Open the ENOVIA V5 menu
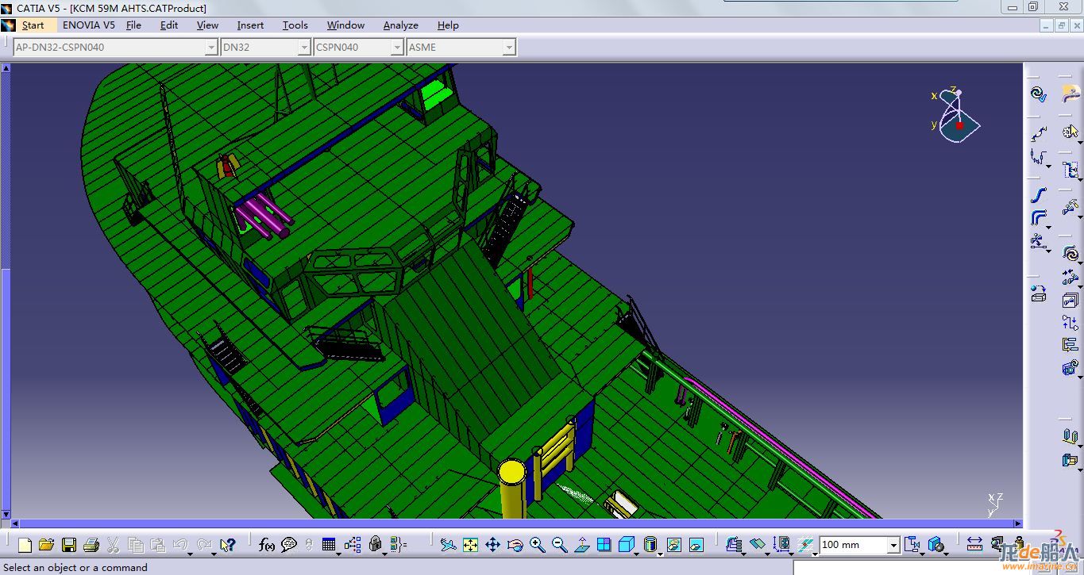1084x575 pixels. 89,25
